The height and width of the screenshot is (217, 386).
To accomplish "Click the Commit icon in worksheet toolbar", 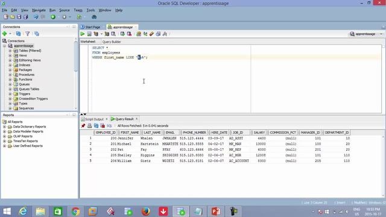I will 122,34.
